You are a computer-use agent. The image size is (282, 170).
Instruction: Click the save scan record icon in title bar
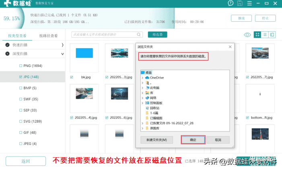240,3
